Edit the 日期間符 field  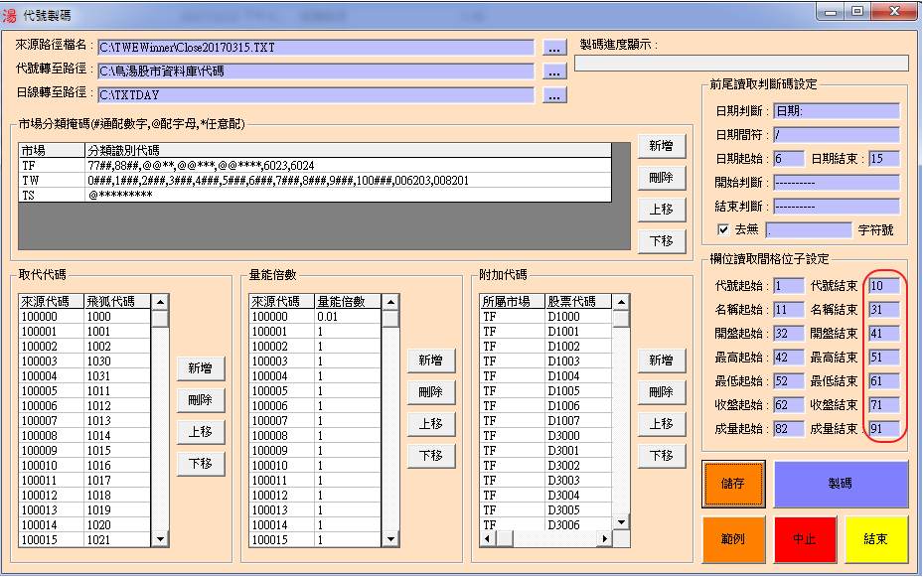click(x=837, y=135)
